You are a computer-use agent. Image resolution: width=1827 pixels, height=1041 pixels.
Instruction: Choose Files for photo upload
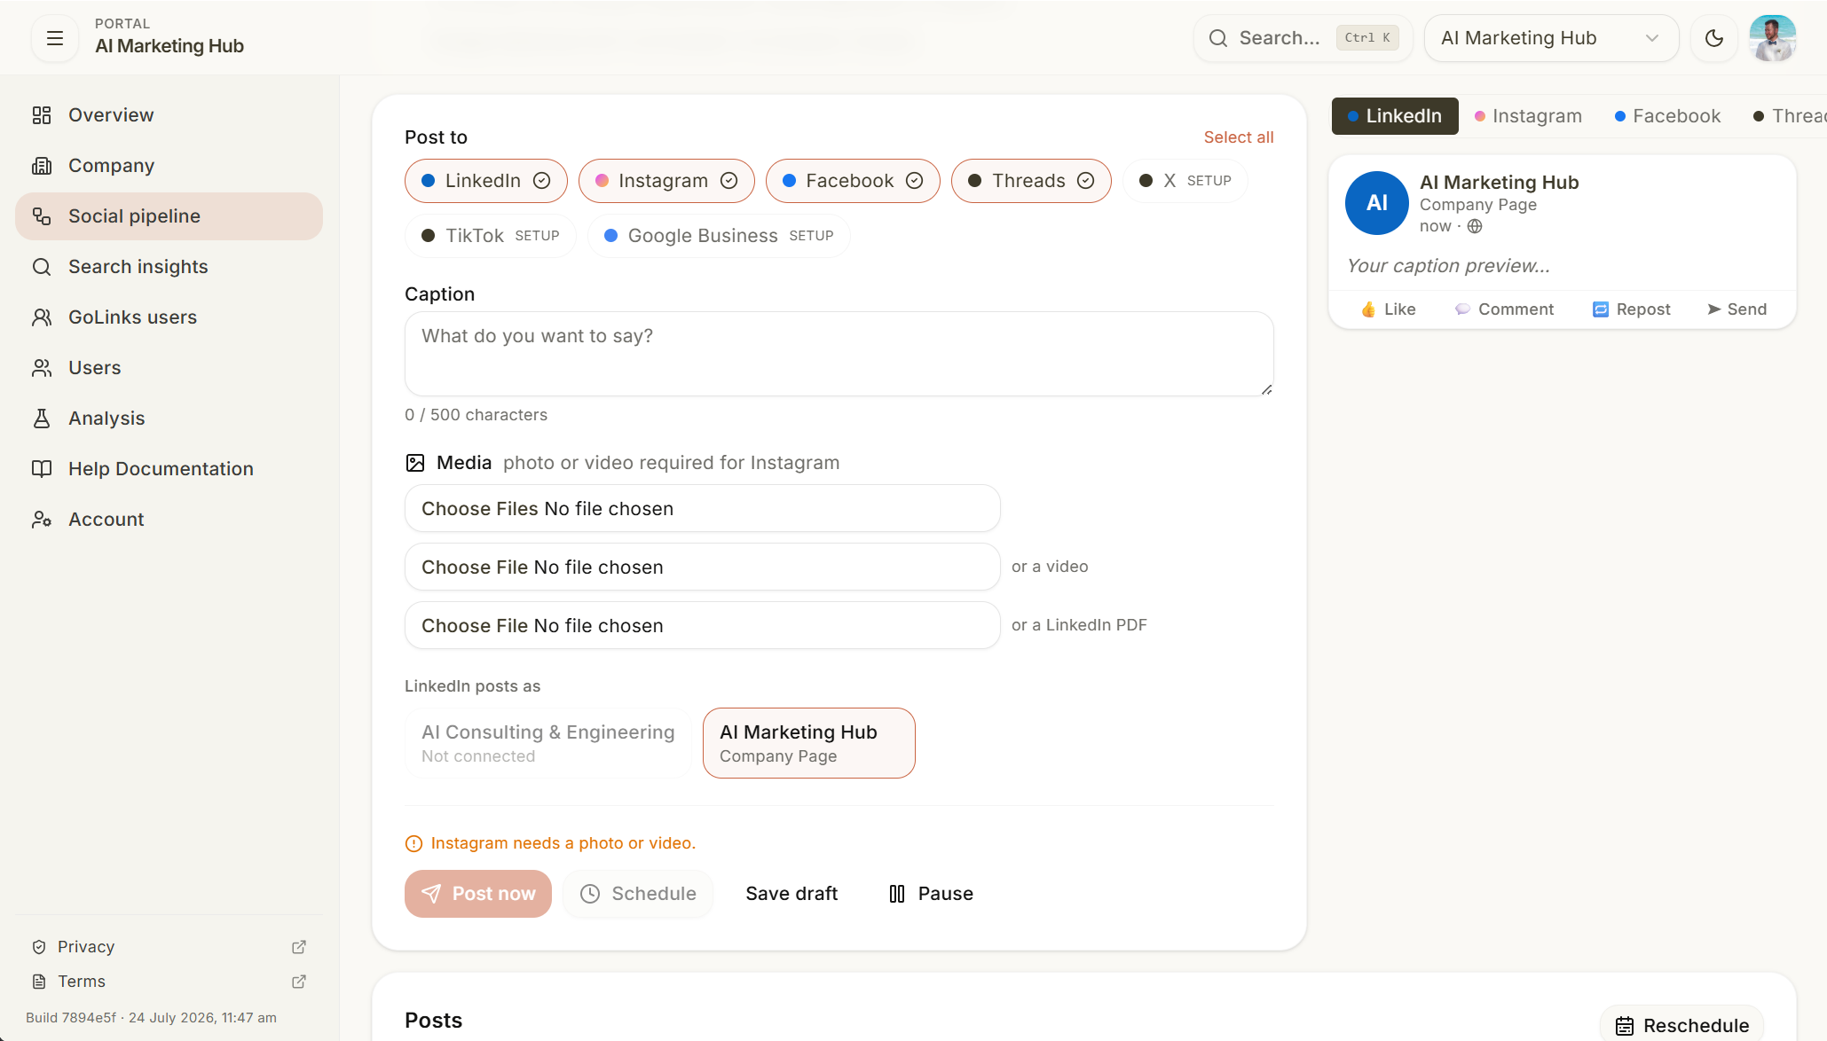(x=703, y=509)
